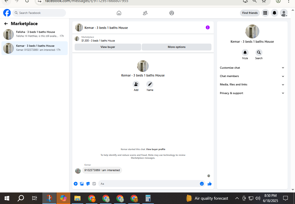Open the View buyer profile link

156,149
